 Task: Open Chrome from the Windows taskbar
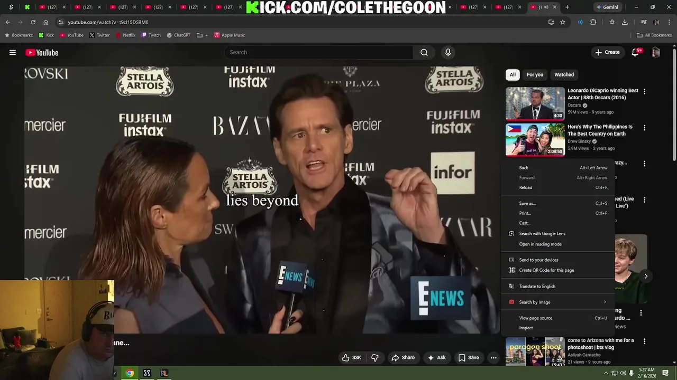point(130,373)
